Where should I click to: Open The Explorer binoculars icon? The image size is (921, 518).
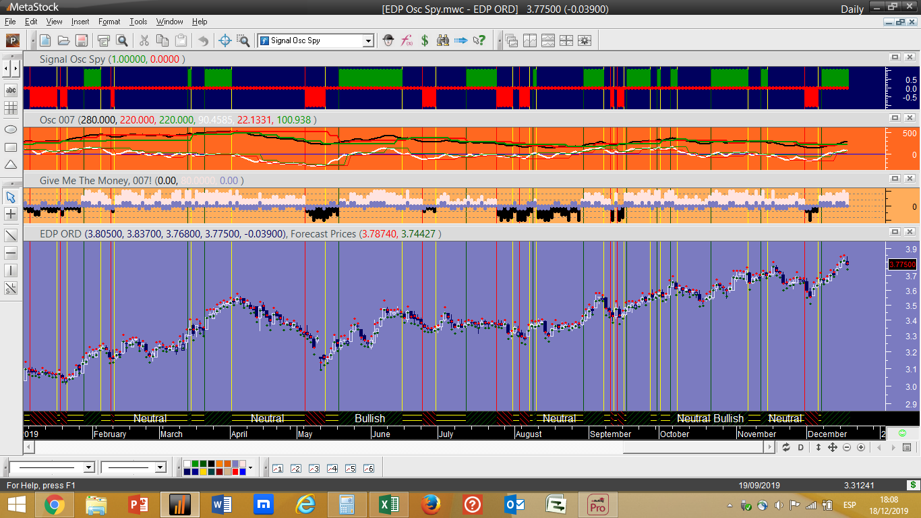(443, 40)
